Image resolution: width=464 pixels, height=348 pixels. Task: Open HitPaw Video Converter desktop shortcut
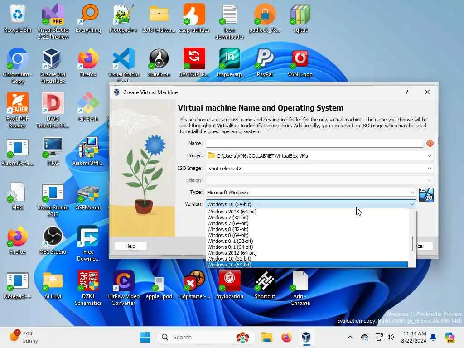click(x=123, y=288)
